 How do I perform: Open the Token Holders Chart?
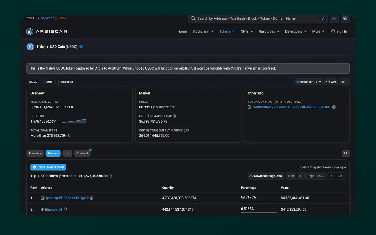tap(48, 167)
